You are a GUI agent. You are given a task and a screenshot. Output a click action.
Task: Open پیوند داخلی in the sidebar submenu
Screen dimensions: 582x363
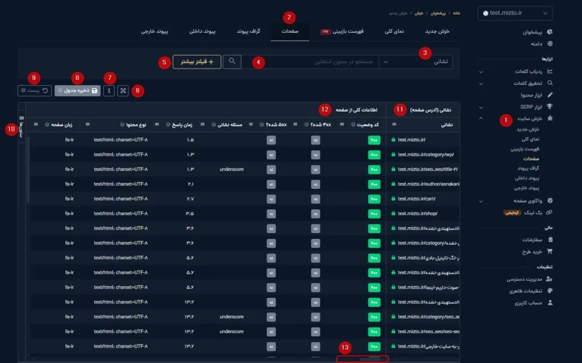click(x=527, y=178)
